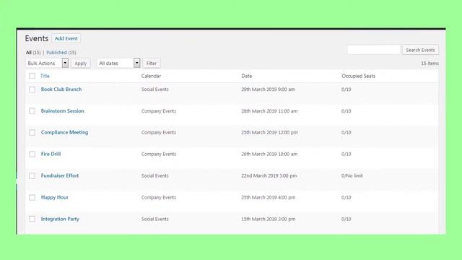This screenshot has width=462, height=260.
Task: Click the 25th March 2019 4:00 pm date
Action: point(268,197)
